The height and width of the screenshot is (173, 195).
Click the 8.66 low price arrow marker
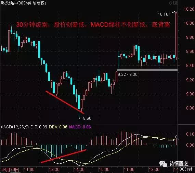pos(85,118)
